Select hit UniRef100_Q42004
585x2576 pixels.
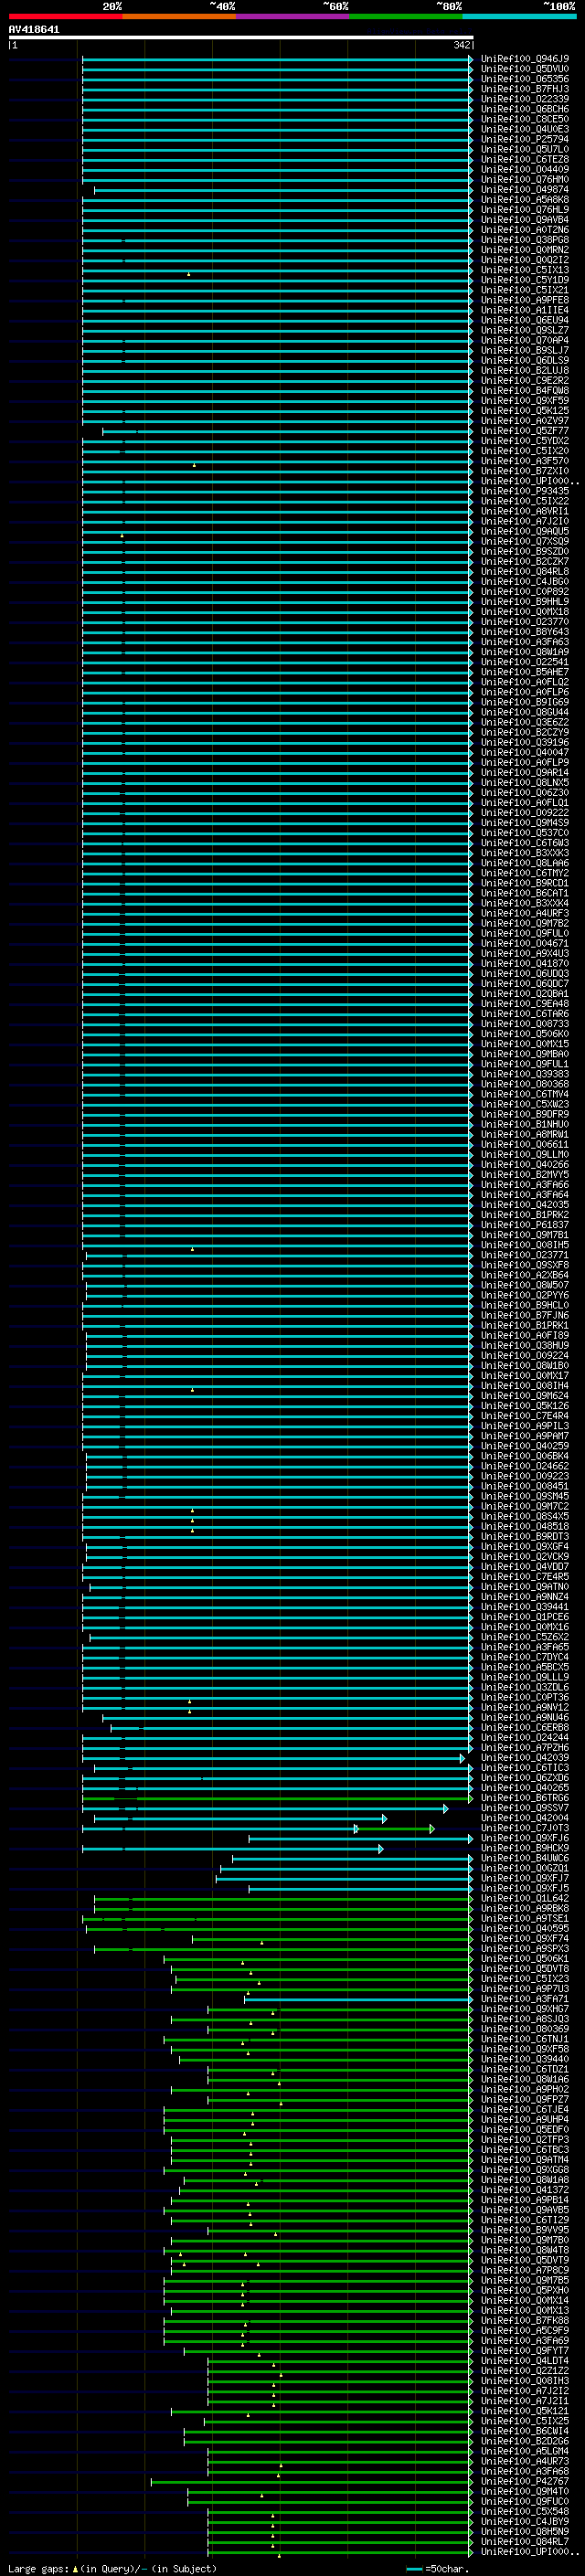pos(525,1818)
